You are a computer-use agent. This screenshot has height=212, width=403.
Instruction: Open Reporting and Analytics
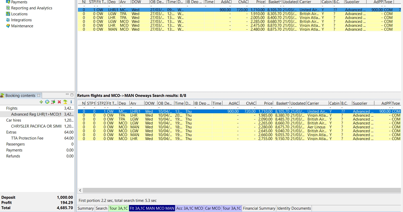point(32,8)
